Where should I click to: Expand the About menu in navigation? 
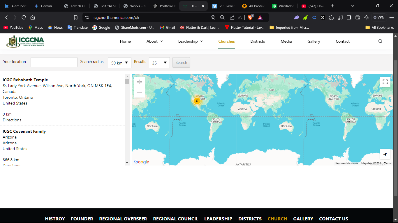(154, 41)
